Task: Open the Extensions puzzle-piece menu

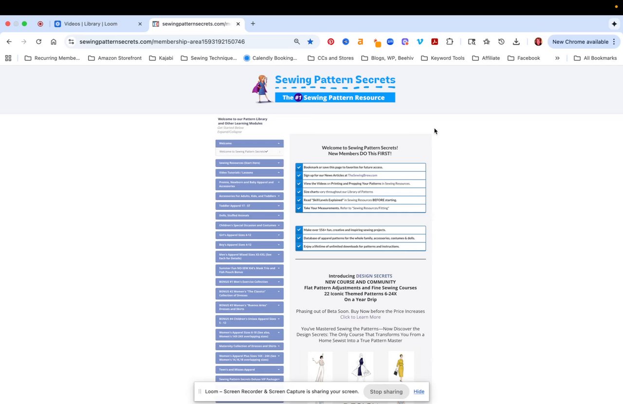Action: coord(450,42)
